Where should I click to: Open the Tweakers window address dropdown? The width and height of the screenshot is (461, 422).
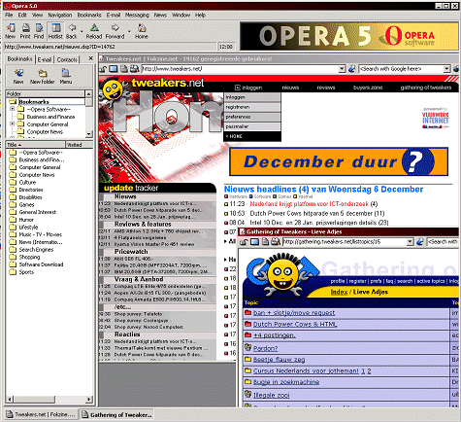tap(342, 69)
